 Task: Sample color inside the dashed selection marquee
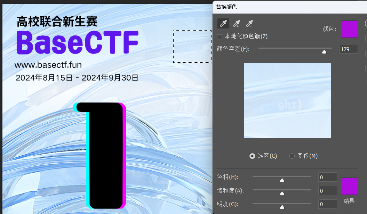pos(192,46)
